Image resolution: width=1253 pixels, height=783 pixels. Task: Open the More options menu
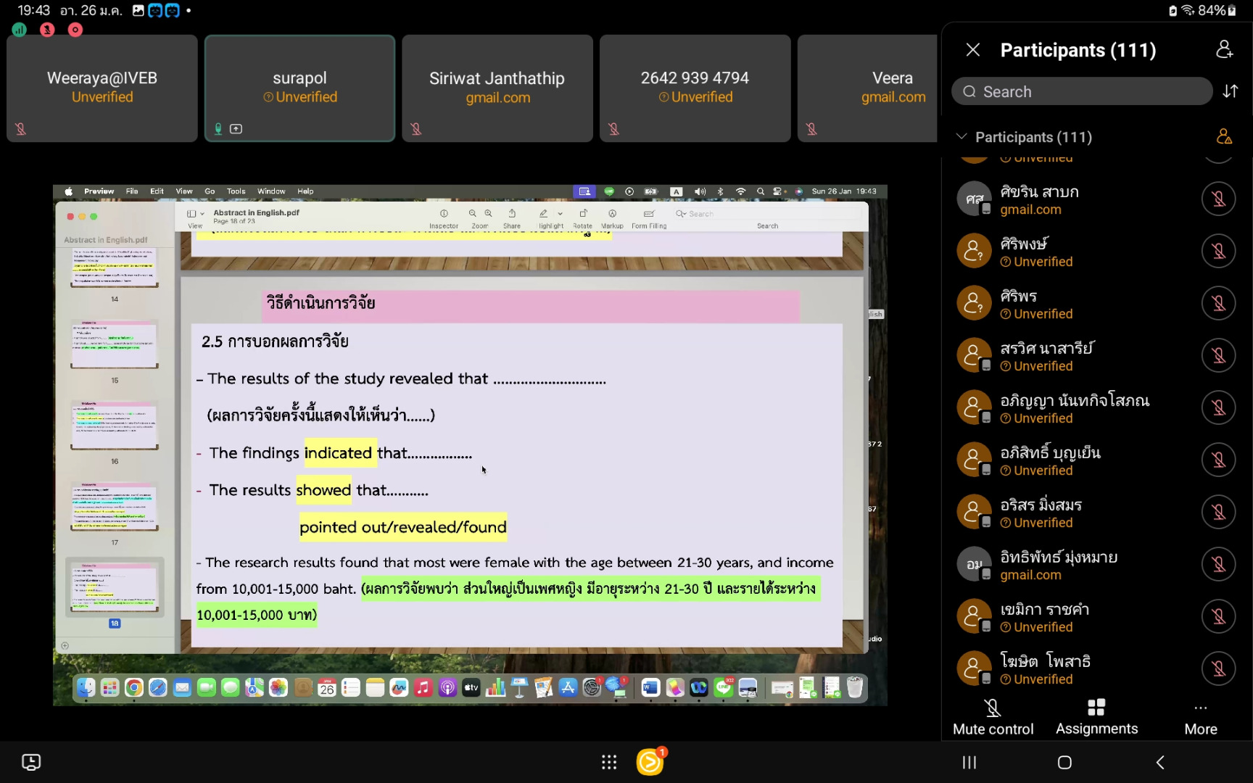click(1200, 716)
